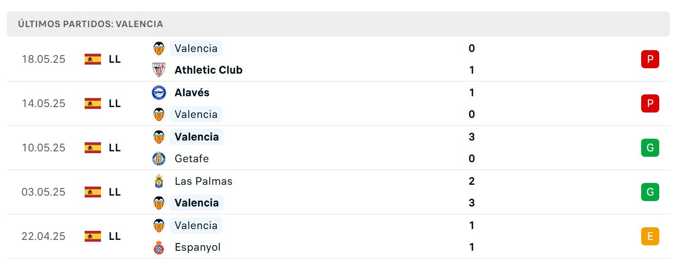The width and height of the screenshot is (676, 267).
Task: Click the Últimos Partidos: Valencia header
Action: pos(91,24)
